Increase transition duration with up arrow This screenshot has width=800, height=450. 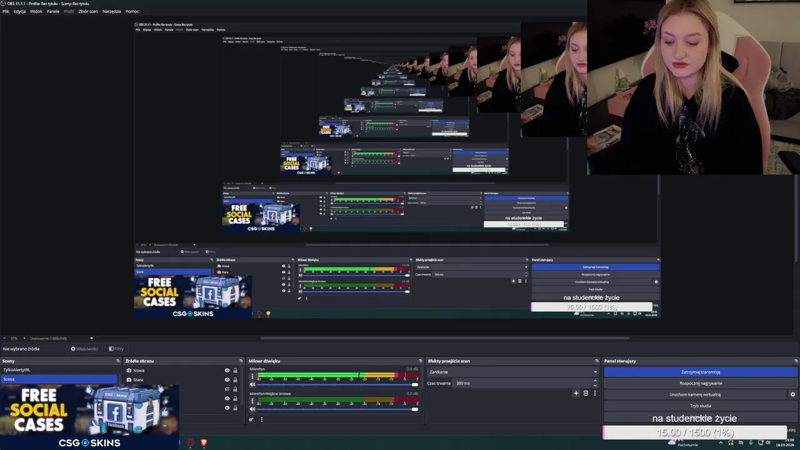point(594,381)
